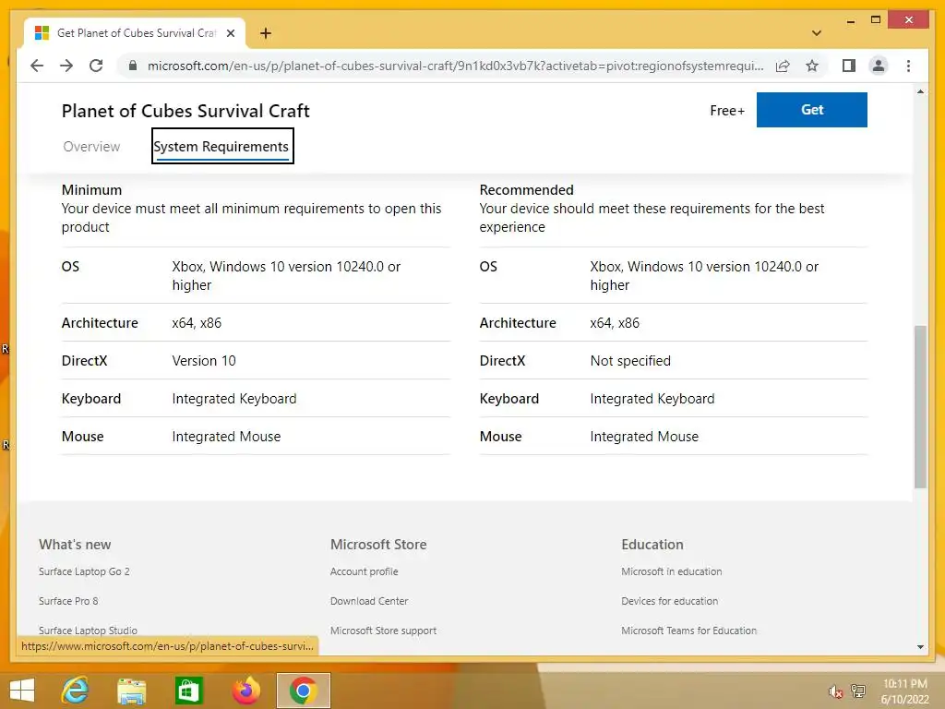Viewport: 945px width, 709px height.
Task: Click the Microsoft Store footer heading
Action: point(378,545)
